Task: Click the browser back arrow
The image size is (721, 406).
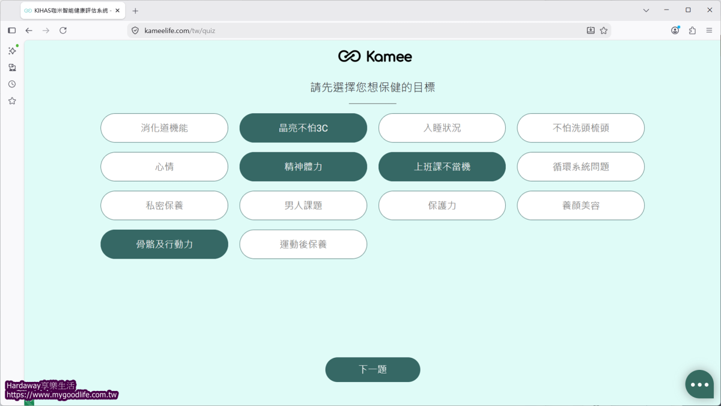Action: click(x=29, y=31)
